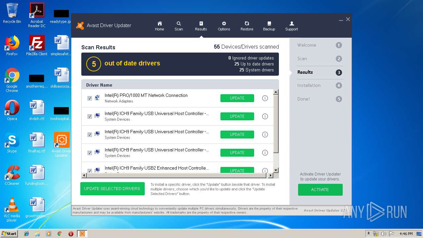Open the Home section in Avast Driver Updater
Screen dimensions: 423x238
160,26
